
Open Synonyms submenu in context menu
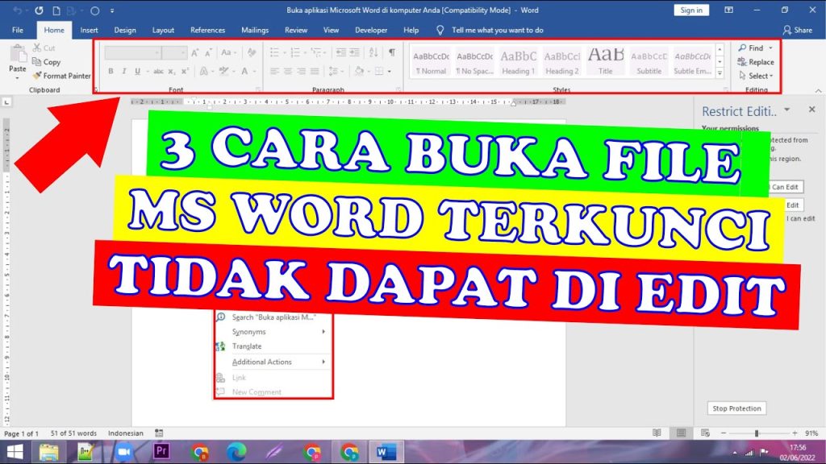coord(273,332)
